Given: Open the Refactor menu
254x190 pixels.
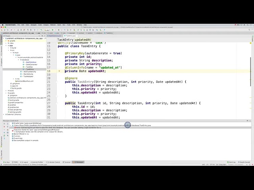Looking at the screenshot, I should (53, 25).
